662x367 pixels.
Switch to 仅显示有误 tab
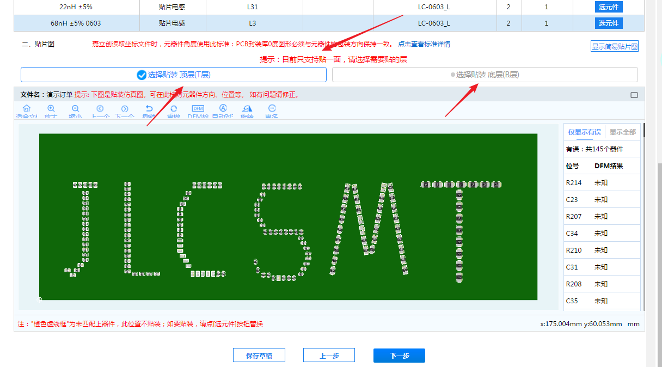click(x=584, y=132)
